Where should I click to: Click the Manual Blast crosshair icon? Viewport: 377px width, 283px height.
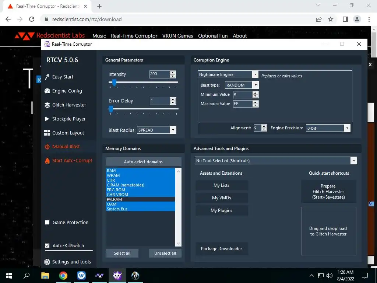(x=47, y=147)
